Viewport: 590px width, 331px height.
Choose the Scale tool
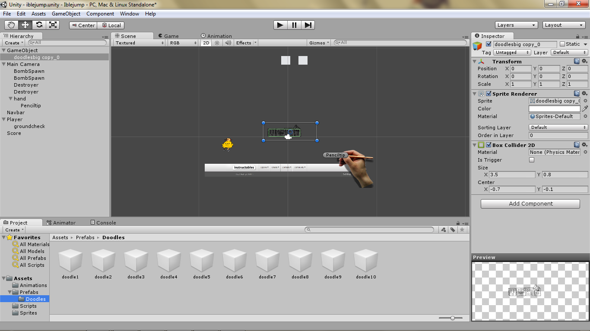[53, 25]
